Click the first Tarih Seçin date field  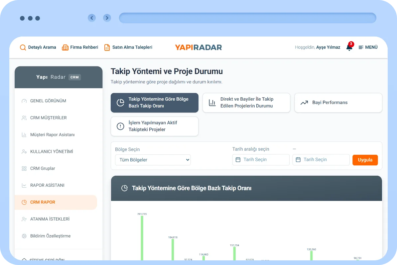[x=261, y=159]
